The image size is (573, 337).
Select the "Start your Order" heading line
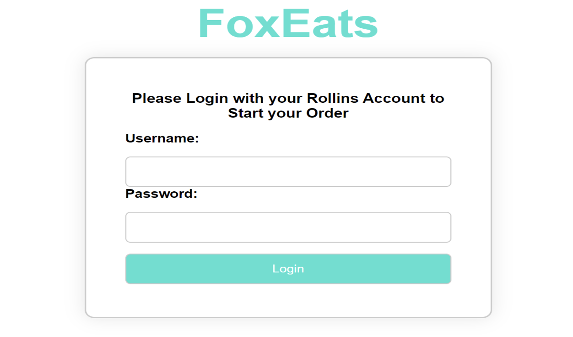288,113
